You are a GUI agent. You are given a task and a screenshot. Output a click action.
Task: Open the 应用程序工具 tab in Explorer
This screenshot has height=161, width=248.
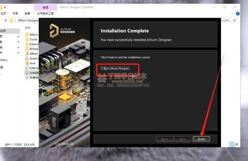pos(45,13)
